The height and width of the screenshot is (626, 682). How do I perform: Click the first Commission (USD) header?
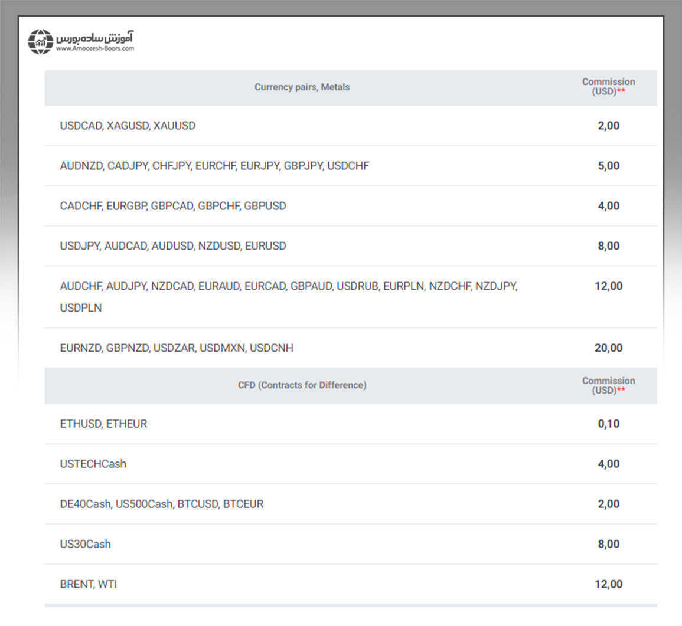click(x=608, y=87)
